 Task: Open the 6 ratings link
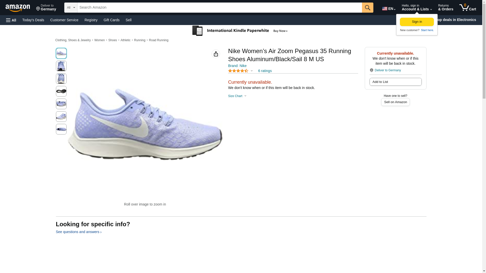click(x=265, y=71)
